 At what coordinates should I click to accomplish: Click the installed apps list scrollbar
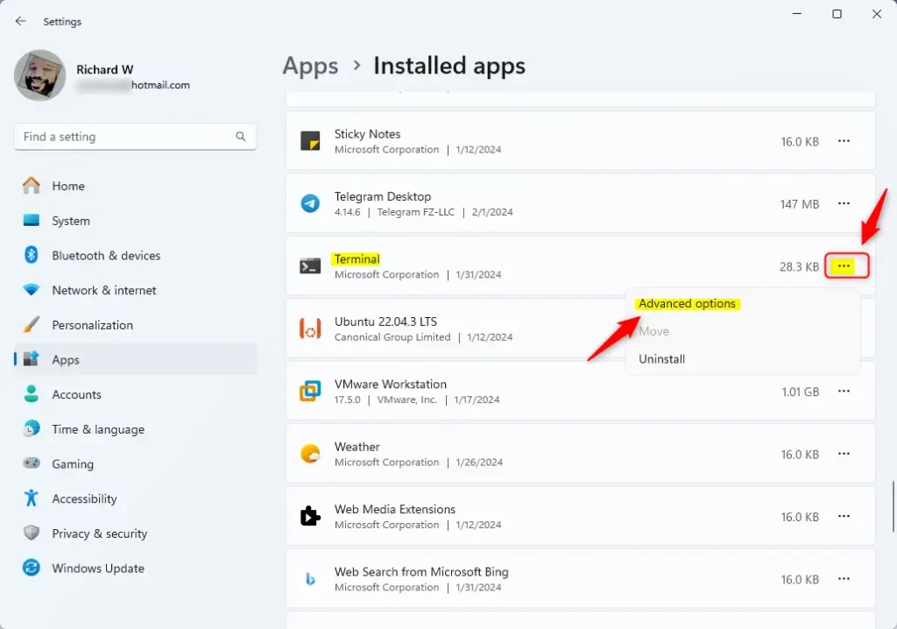click(x=893, y=506)
